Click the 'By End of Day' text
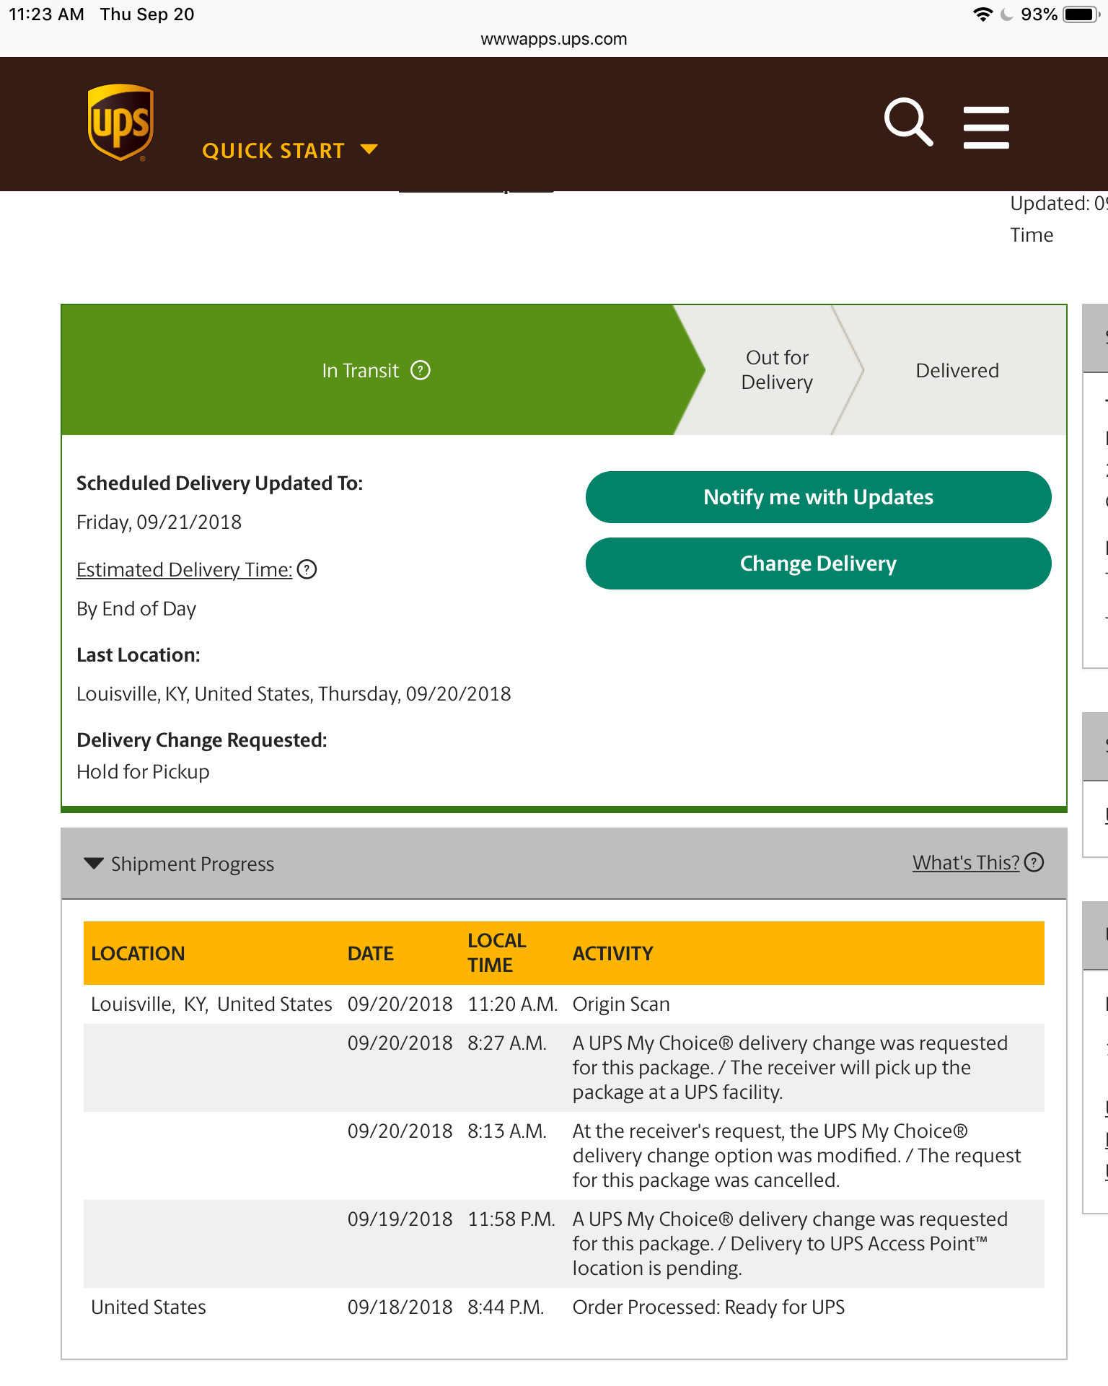The width and height of the screenshot is (1108, 1386). pyautogui.click(x=136, y=608)
